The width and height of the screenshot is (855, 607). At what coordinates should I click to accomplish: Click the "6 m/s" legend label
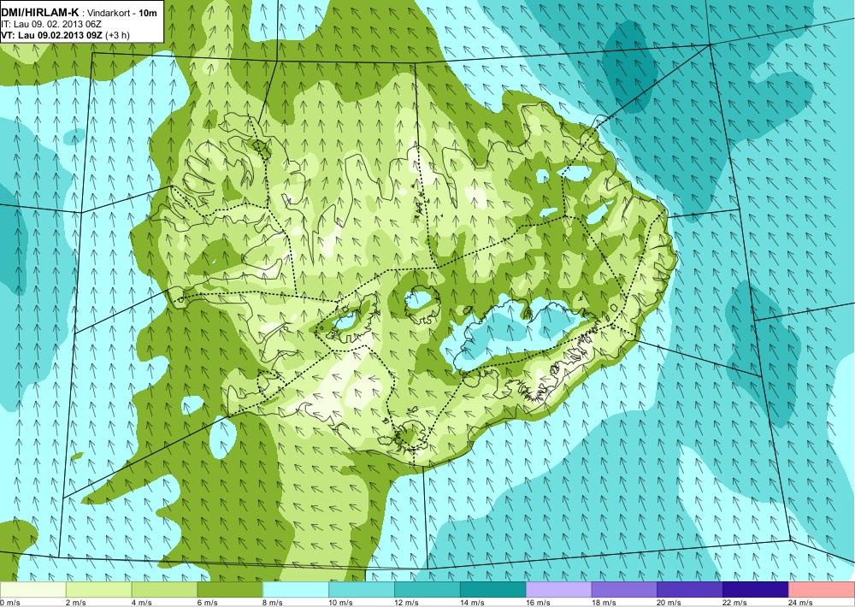(x=207, y=603)
